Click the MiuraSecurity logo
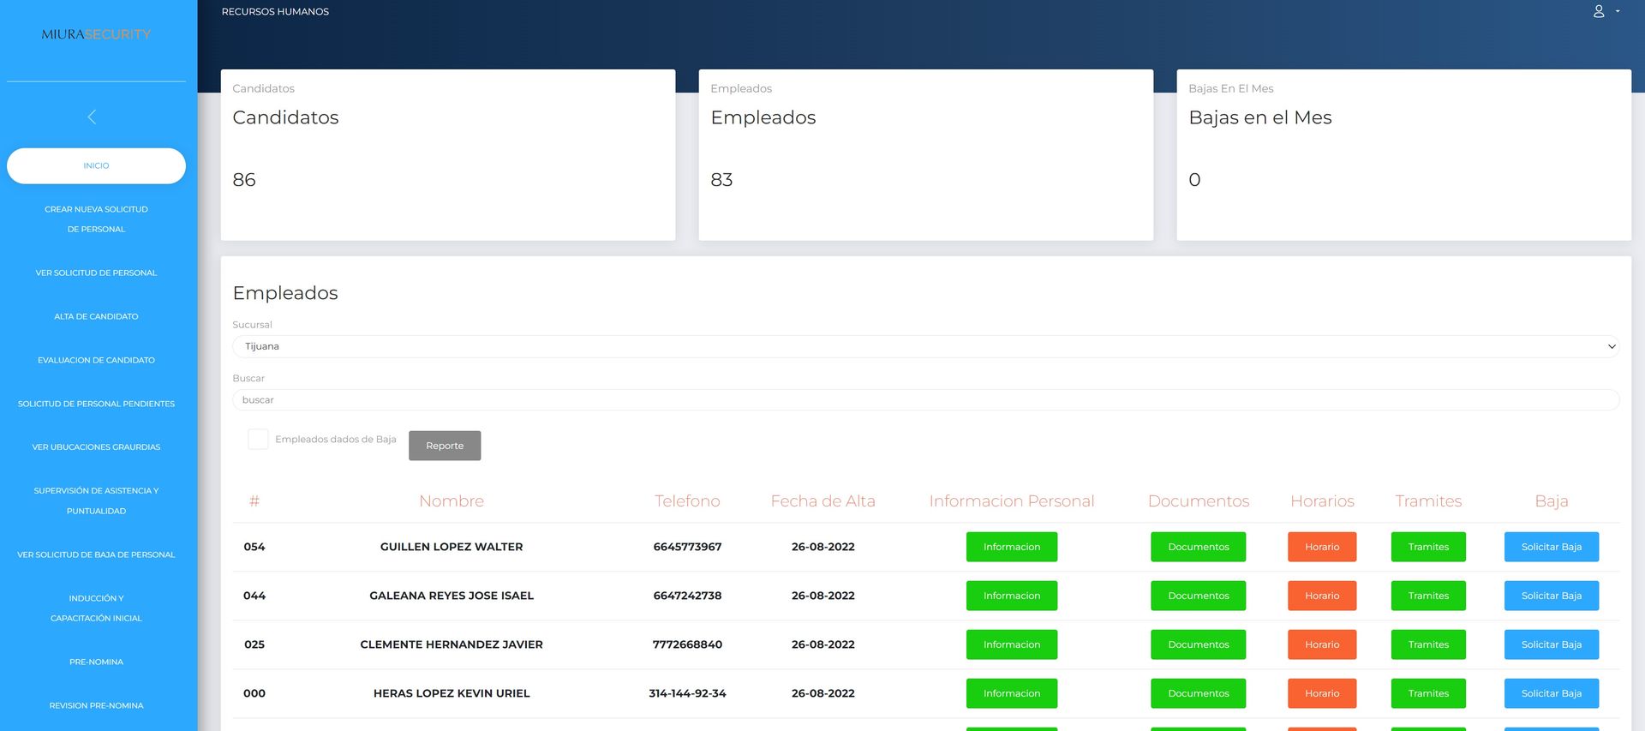The height and width of the screenshot is (731, 1645). 96,34
